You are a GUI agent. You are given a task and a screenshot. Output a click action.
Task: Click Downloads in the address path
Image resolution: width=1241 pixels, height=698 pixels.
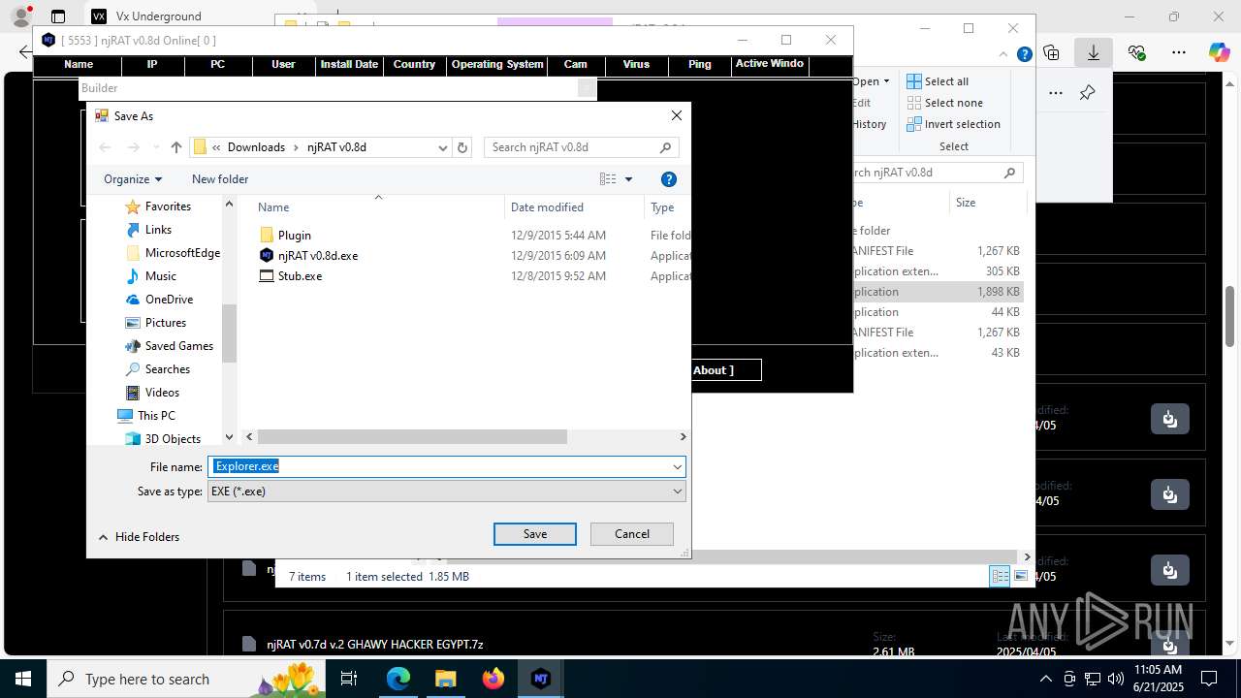point(256,147)
